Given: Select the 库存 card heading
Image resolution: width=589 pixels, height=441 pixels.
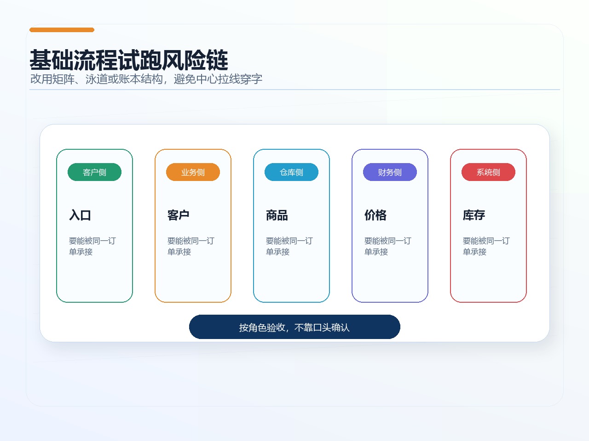Looking at the screenshot, I should pyautogui.click(x=474, y=215).
